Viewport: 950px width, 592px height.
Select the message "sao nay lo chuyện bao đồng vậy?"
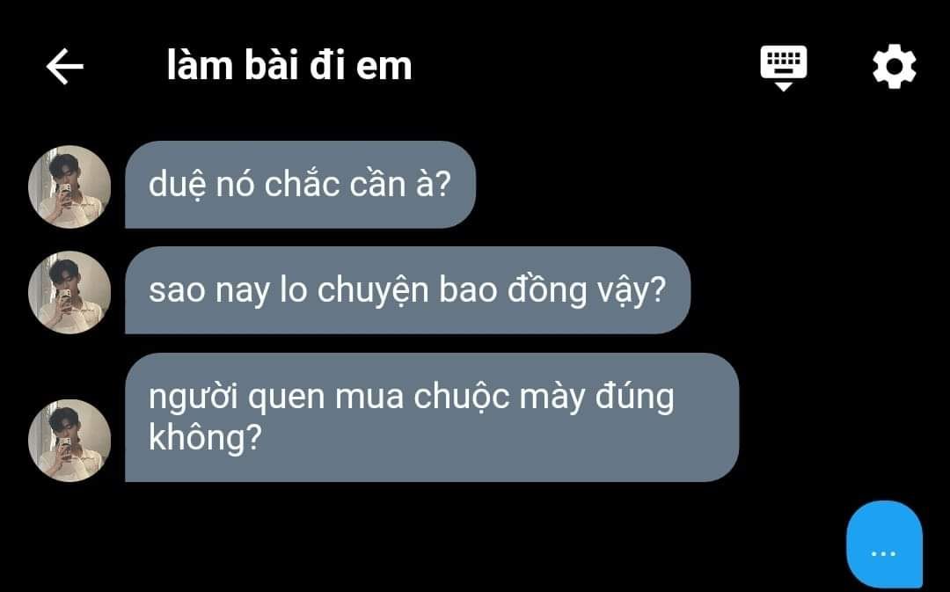point(408,290)
